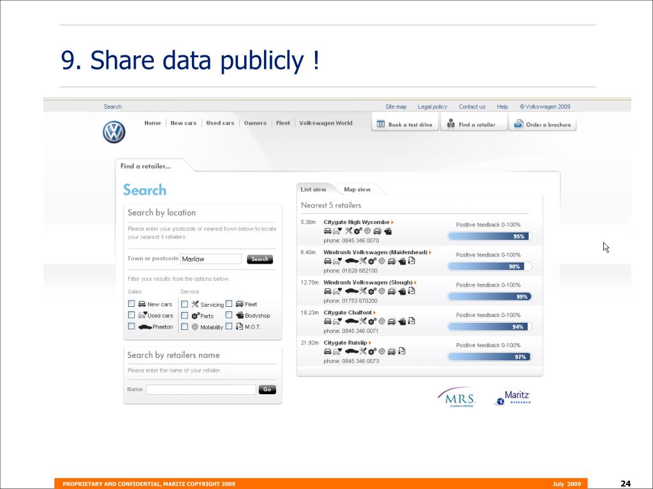The width and height of the screenshot is (653, 489).
Task: Click the Fleet car icon in filters
Action: [x=240, y=304]
